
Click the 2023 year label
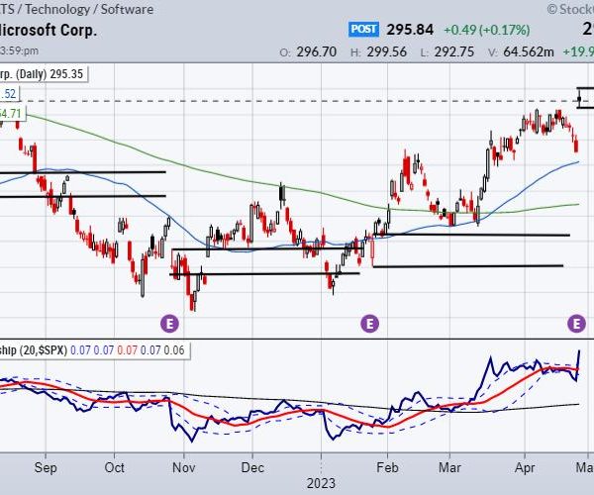pyautogui.click(x=321, y=484)
